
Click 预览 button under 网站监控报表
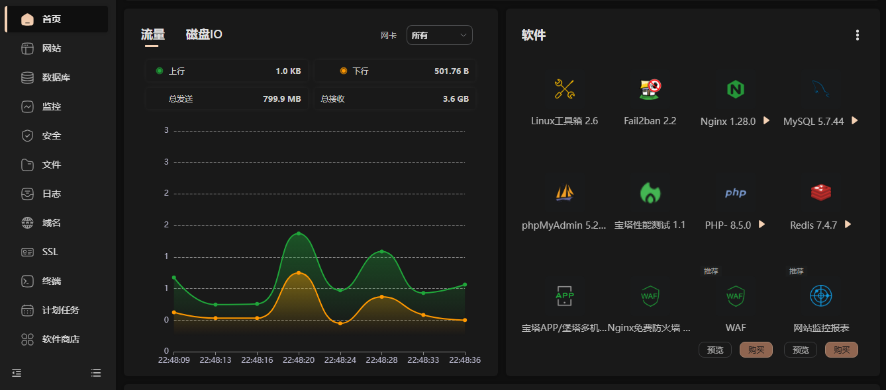[800, 350]
